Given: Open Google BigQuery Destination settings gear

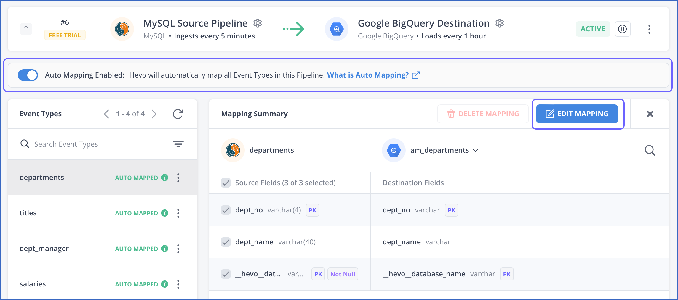Looking at the screenshot, I should point(500,23).
